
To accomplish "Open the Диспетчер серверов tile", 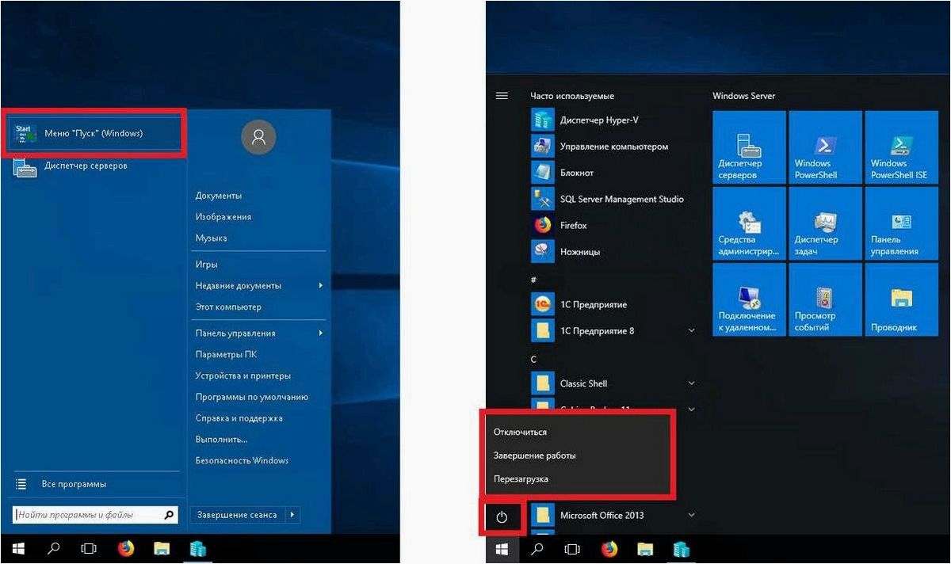I will point(749,147).
